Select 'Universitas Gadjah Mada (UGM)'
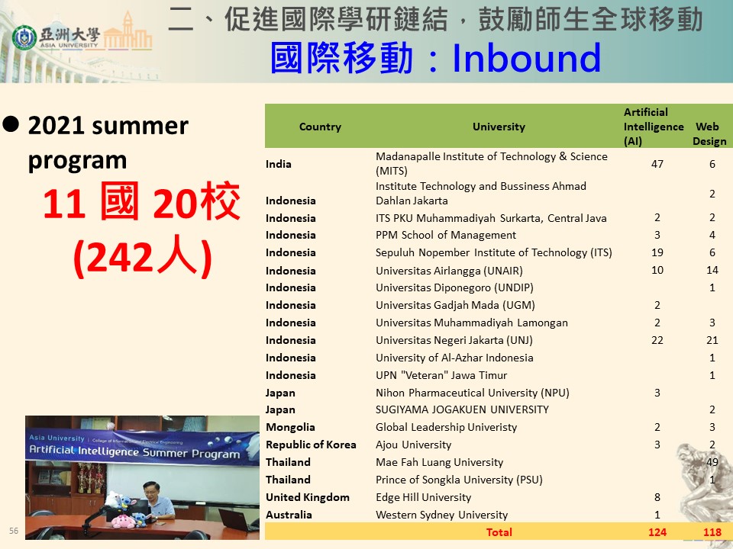The image size is (733, 549). click(455, 305)
